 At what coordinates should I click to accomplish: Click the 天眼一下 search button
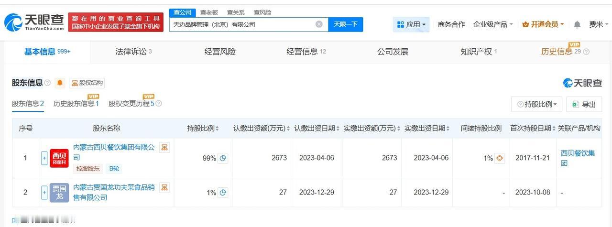(346, 24)
